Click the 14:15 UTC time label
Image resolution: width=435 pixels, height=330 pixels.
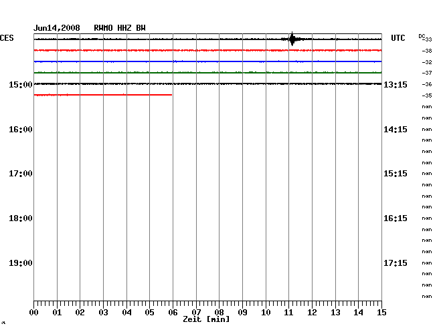pos(396,130)
